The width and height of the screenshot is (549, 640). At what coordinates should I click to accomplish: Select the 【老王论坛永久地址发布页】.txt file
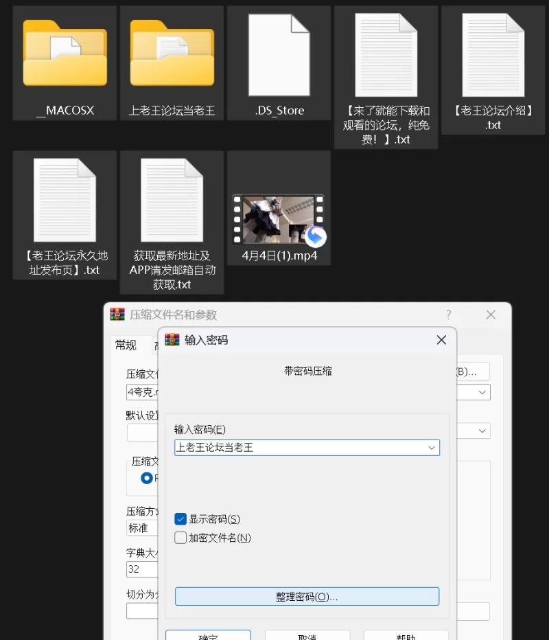tap(65, 200)
